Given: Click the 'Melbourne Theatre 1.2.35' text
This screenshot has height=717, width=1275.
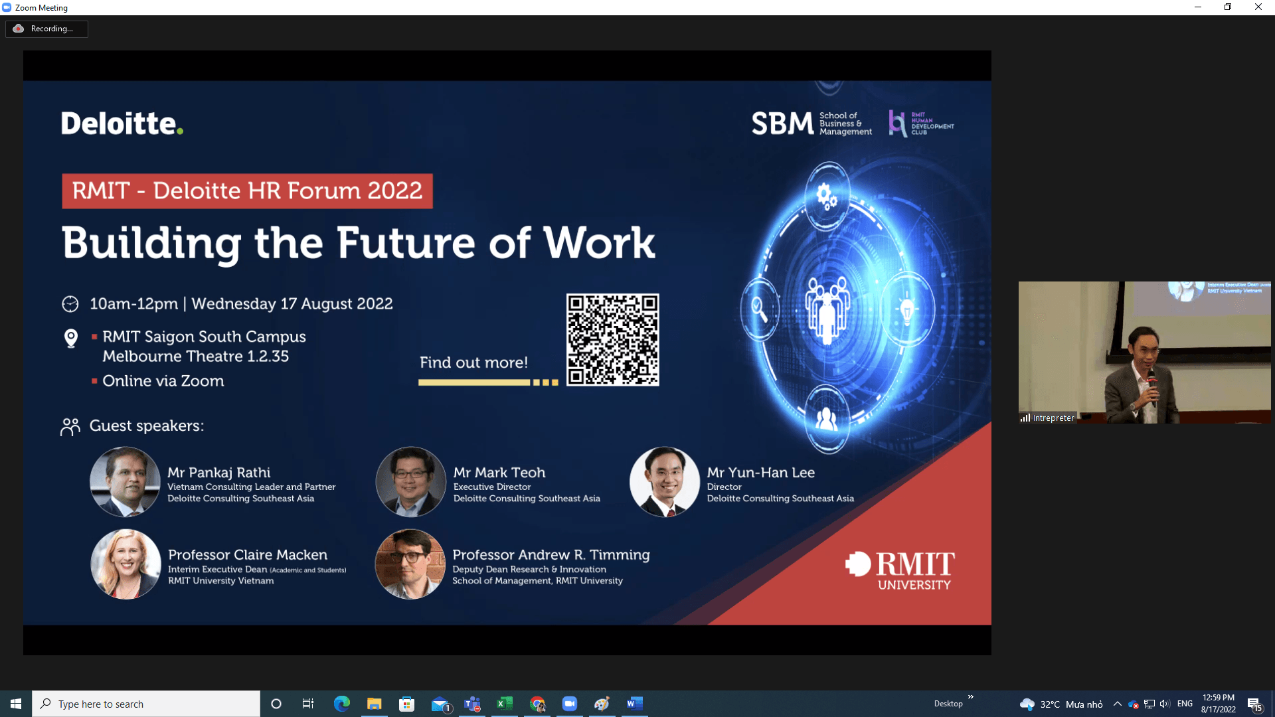Looking at the screenshot, I should tap(195, 357).
